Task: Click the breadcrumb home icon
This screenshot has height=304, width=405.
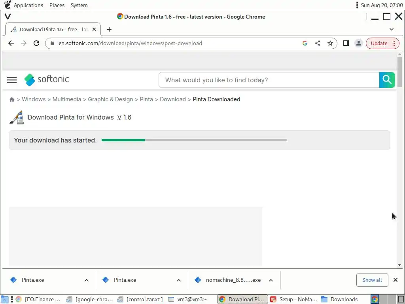Action: click(x=11, y=99)
